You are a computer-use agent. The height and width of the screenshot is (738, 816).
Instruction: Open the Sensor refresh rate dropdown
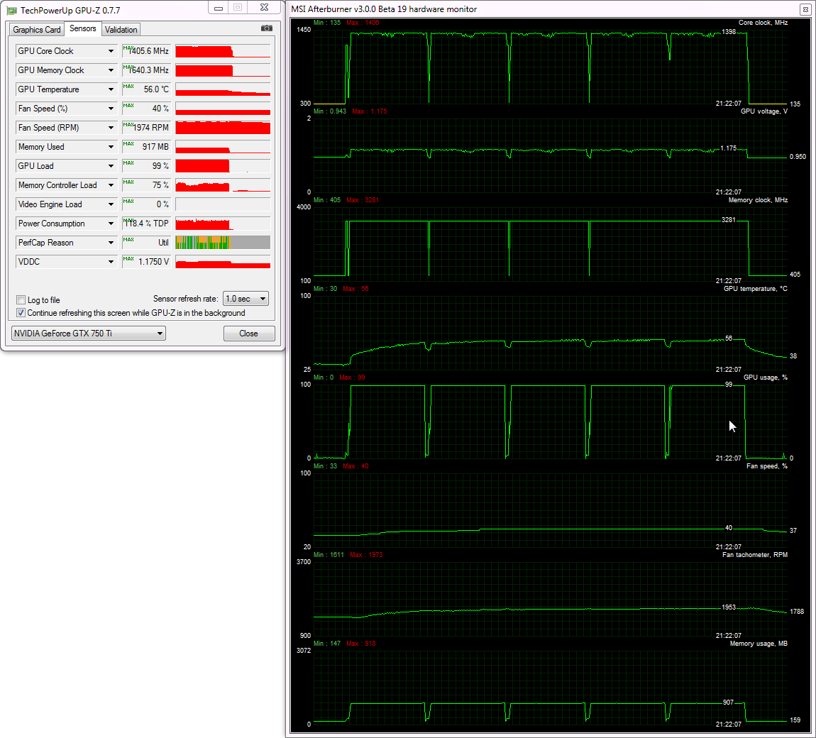click(246, 299)
